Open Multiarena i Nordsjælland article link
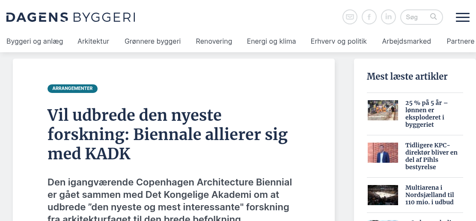 pos(429,195)
